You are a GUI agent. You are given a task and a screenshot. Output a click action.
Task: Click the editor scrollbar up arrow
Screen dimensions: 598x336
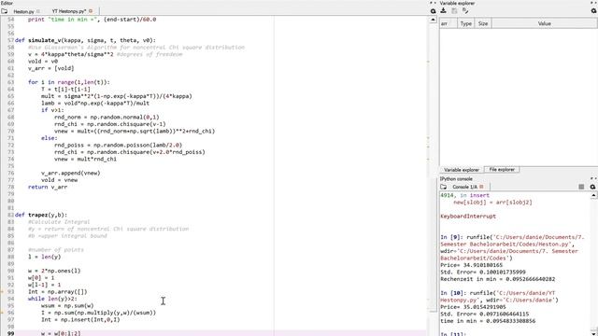click(433, 20)
